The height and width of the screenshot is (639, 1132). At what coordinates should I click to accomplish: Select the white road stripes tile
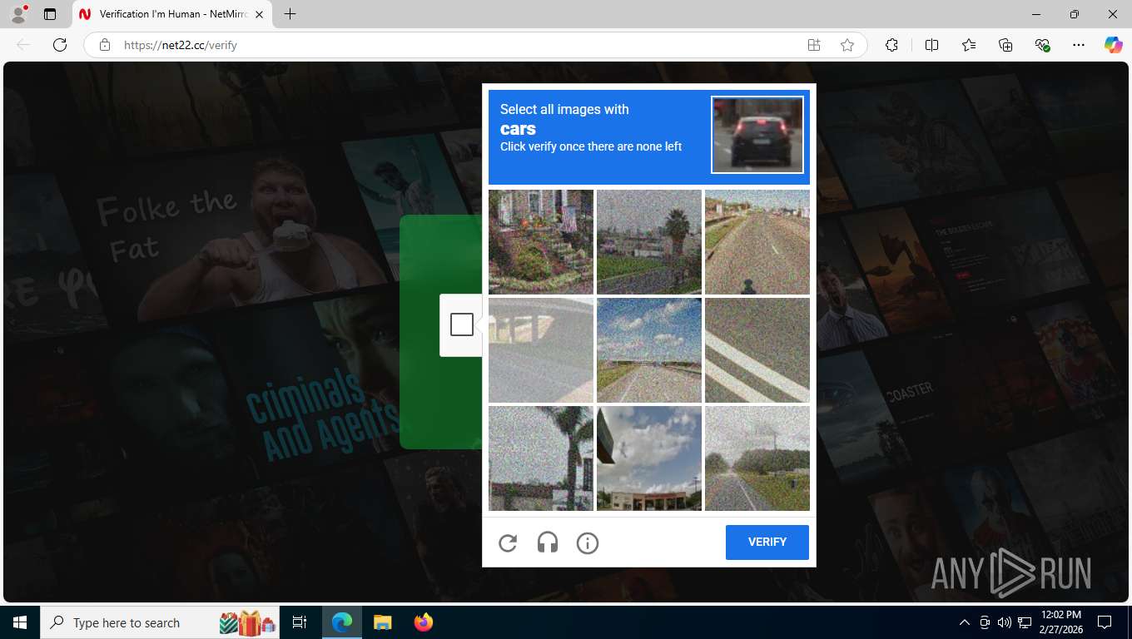[x=757, y=350]
